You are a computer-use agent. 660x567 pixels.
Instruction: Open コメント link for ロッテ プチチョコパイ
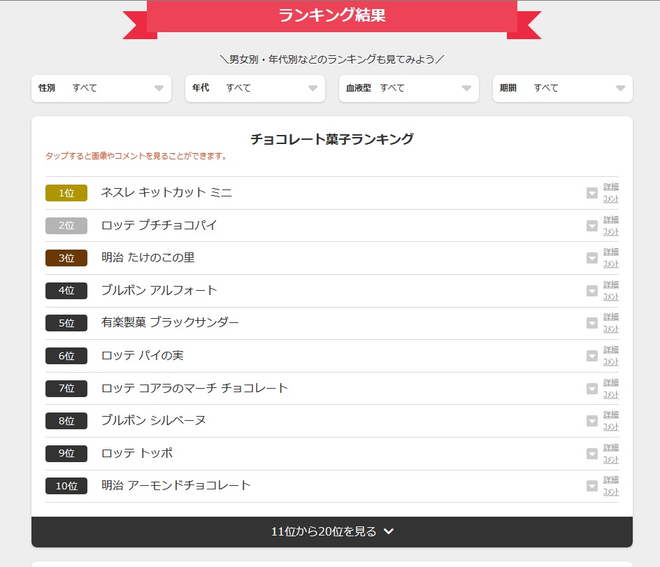pos(611,231)
